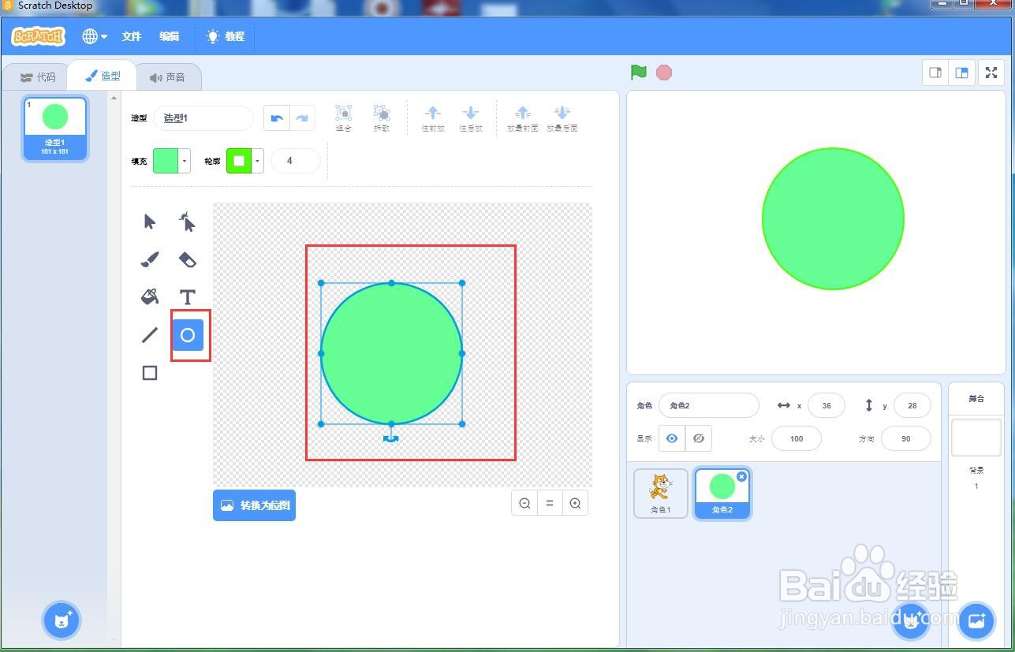Select the 造型1 costume thumbnail
Screen dimensions: 1015x652
coord(55,129)
